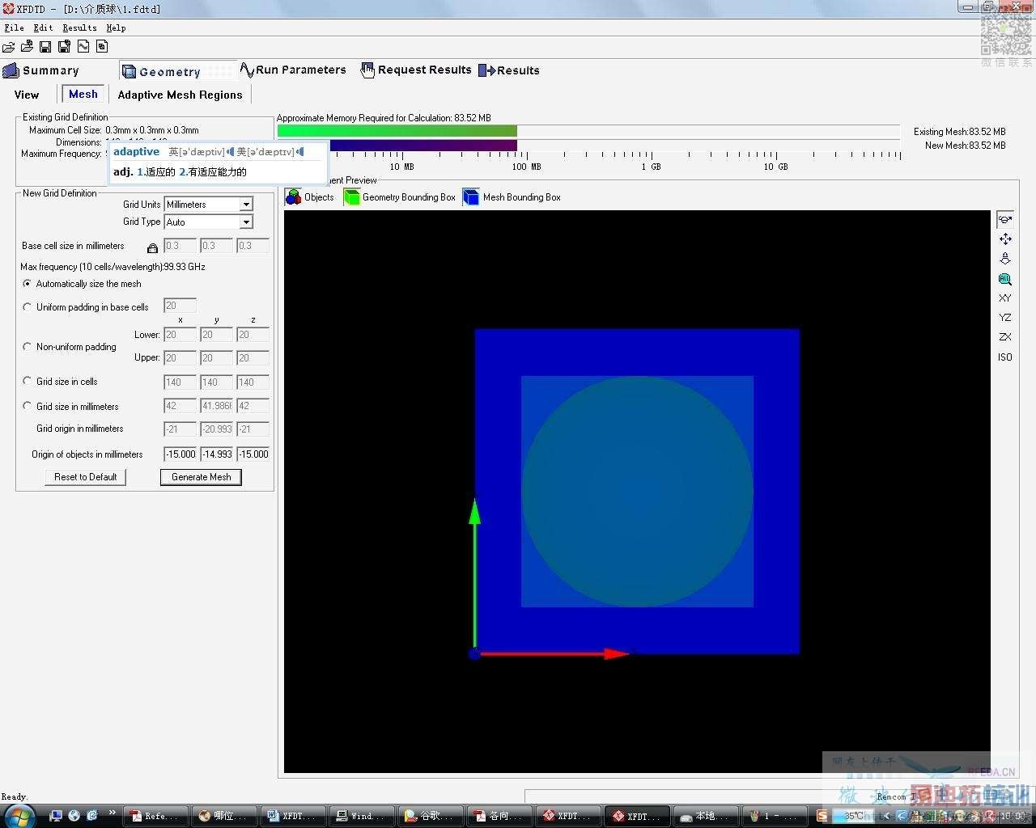The width and height of the screenshot is (1036, 828).
Task: Click Reset to Default button
Action: (85, 477)
